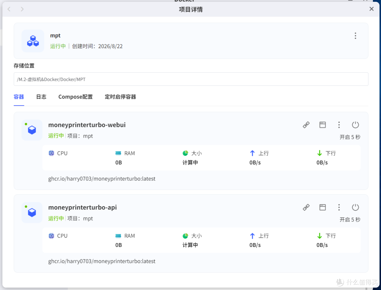Click 开启 5 秒 uptime for webui container
The height and width of the screenshot is (290, 381).
(350, 137)
